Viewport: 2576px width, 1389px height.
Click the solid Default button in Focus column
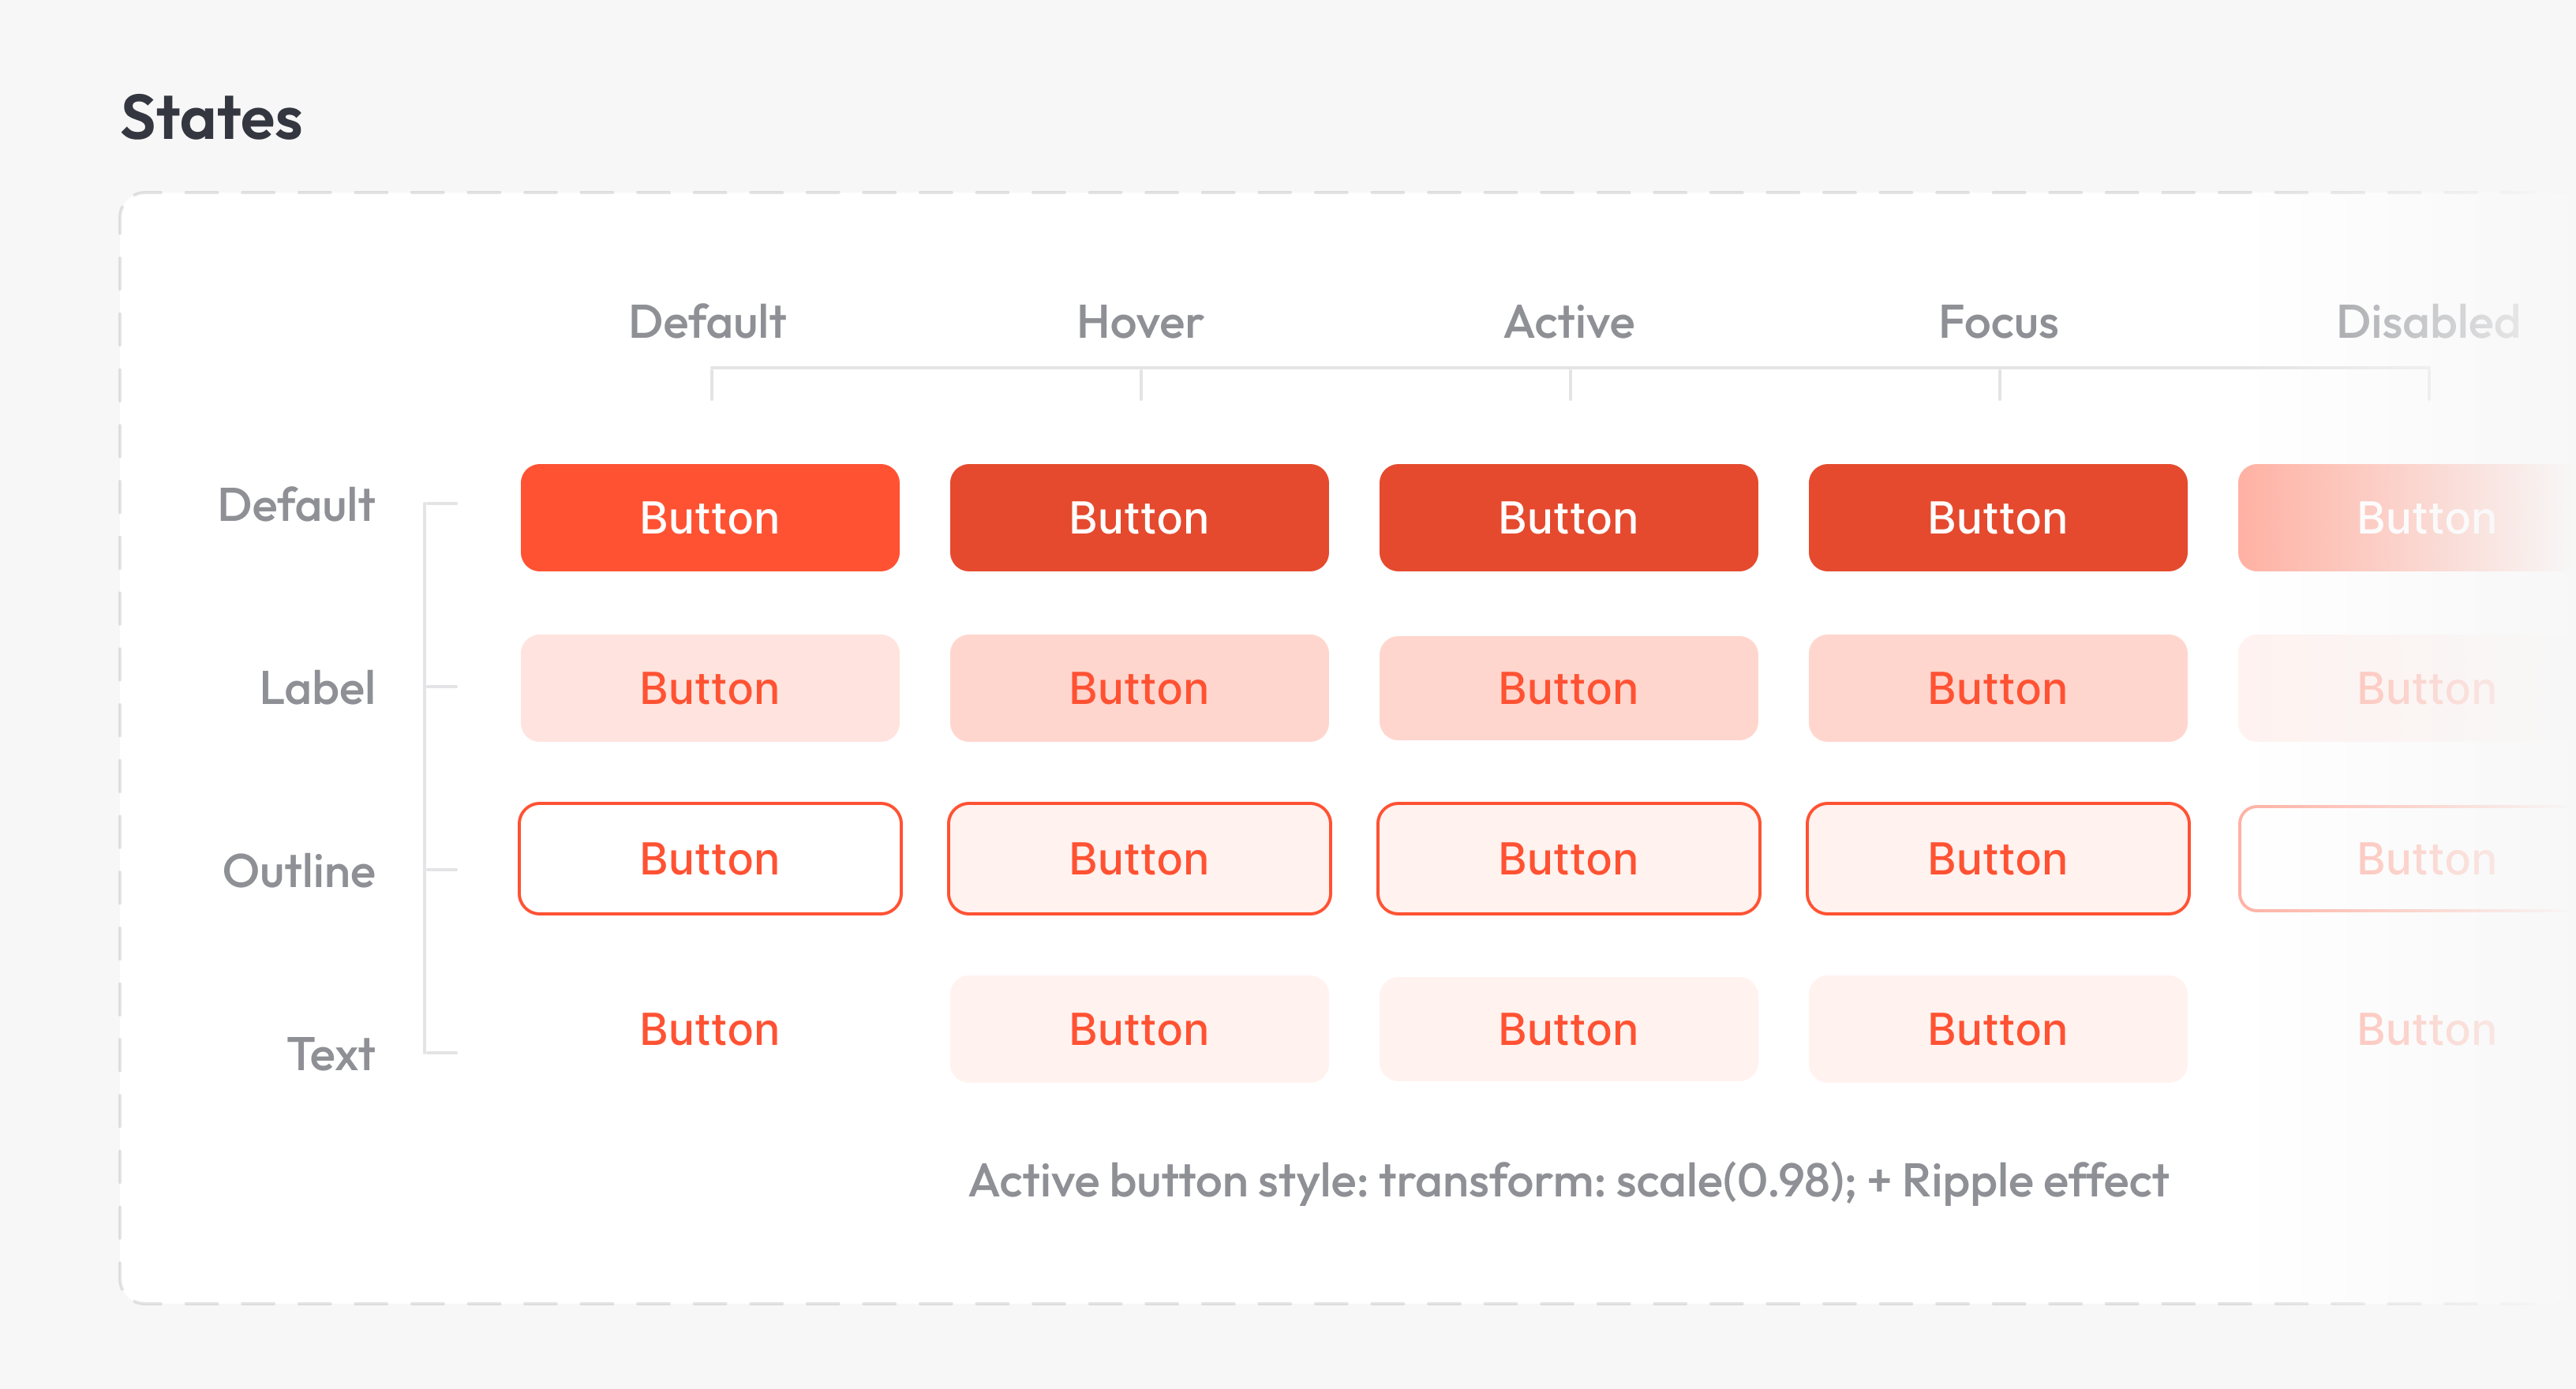[1997, 518]
